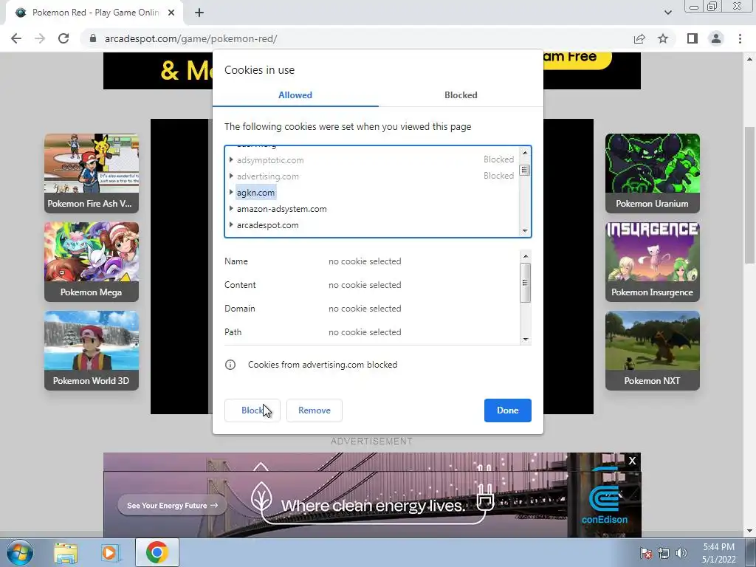
Task: Expand the agkn.com tree entry
Action: [231, 193]
